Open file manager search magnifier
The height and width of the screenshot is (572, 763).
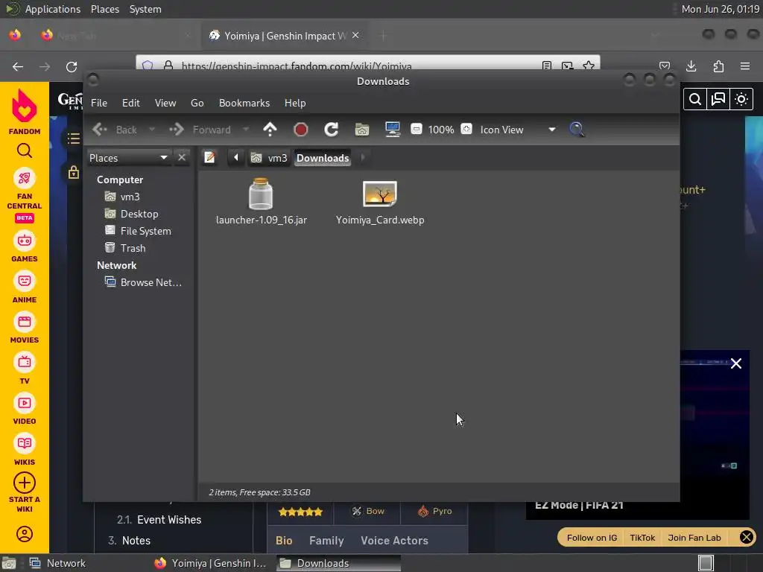point(577,130)
